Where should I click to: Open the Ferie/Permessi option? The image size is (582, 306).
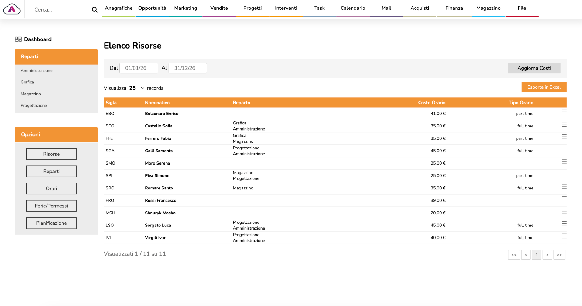52,206
